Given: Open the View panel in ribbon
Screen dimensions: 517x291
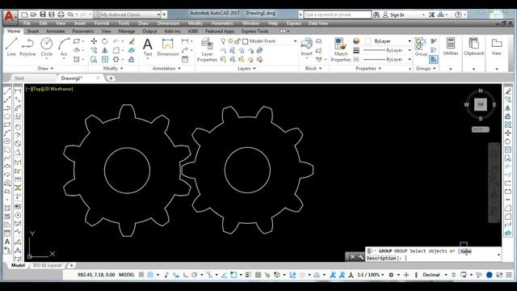Looking at the screenshot, I should click(x=497, y=47).
